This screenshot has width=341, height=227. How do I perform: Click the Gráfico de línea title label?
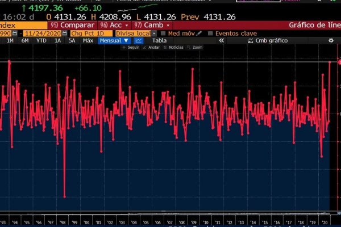click(315, 25)
